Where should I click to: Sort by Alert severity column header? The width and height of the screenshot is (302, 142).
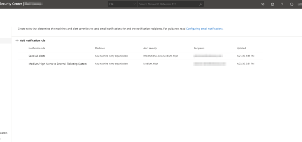tap(150, 48)
